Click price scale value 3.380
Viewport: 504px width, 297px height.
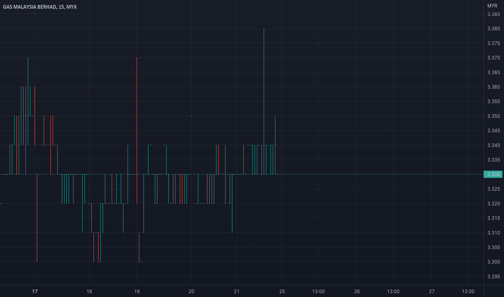pyautogui.click(x=493, y=29)
